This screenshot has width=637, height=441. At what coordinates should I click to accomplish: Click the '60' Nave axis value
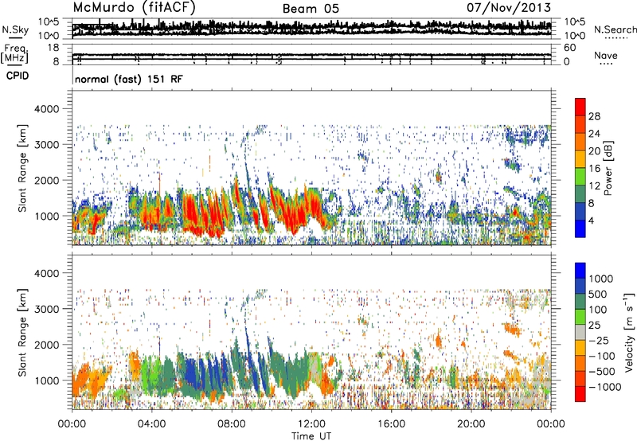click(x=569, y=48)
